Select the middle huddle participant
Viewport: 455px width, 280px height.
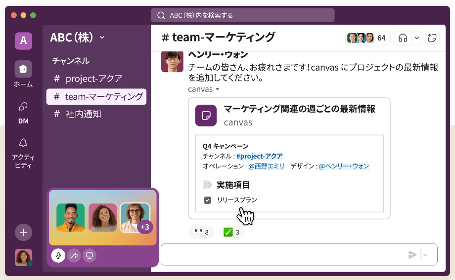103,217
